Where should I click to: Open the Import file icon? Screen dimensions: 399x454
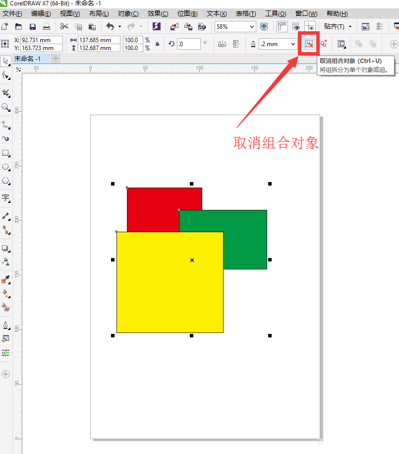coord(174,27)
